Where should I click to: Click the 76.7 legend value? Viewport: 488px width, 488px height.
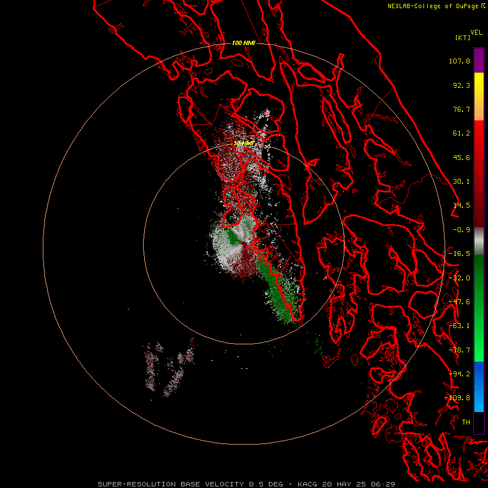461,109
